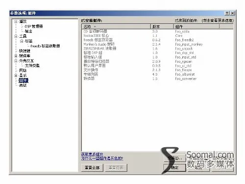
Task: Select the 专辑列表 component row
Action: [x=157, y=74]
